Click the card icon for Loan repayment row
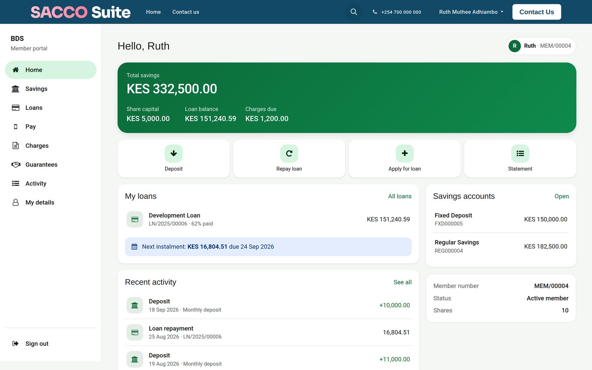Viewport: 592px width, 370px height. tap(135, 332)
